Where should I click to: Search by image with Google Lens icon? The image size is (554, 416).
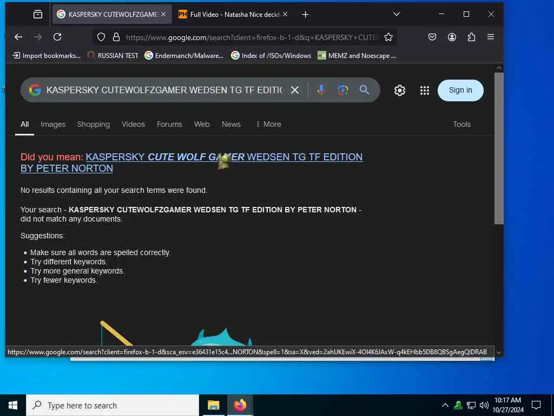[x=342, y=90]
